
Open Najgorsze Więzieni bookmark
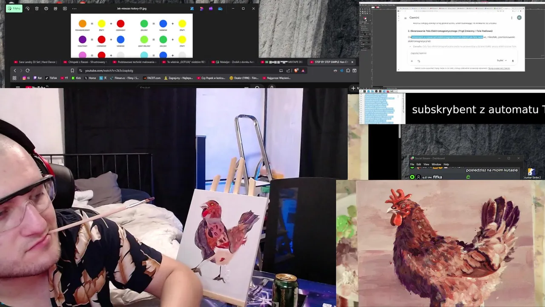click(x=276, y=78)
